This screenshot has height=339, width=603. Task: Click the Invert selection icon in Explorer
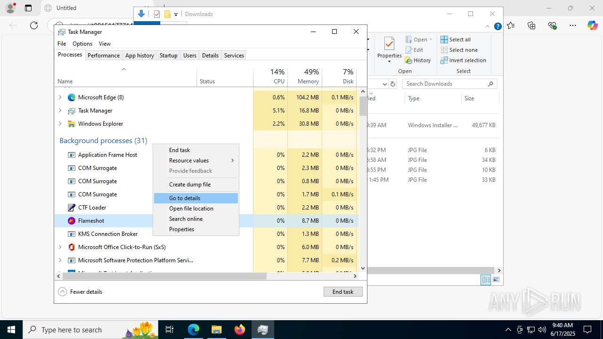point(444,60)
